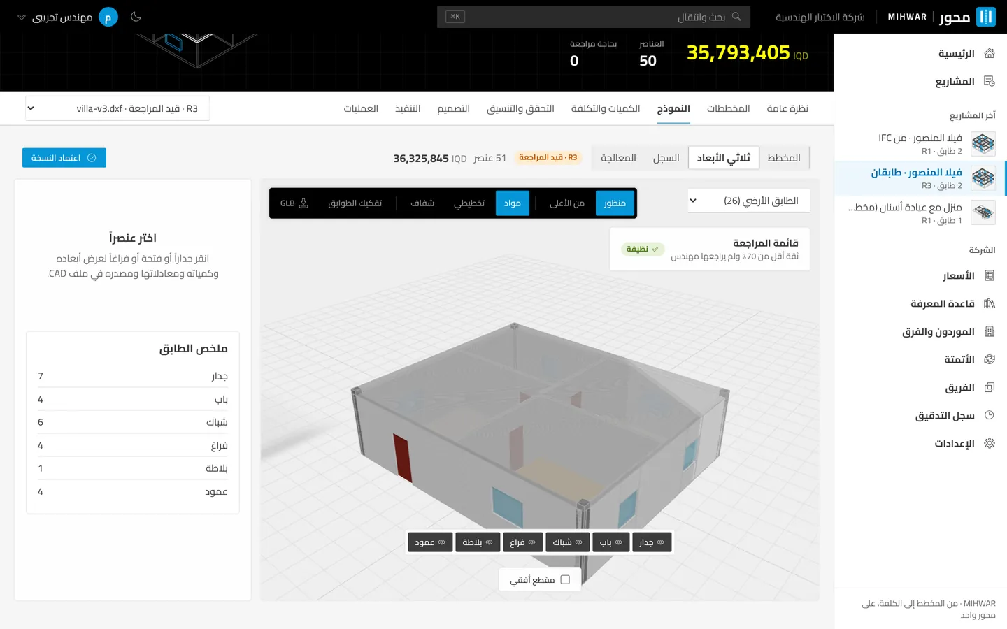Toggle dark mode with the moon icon
Viewport: 1007px width, 629px height.
tap(136, 17)
